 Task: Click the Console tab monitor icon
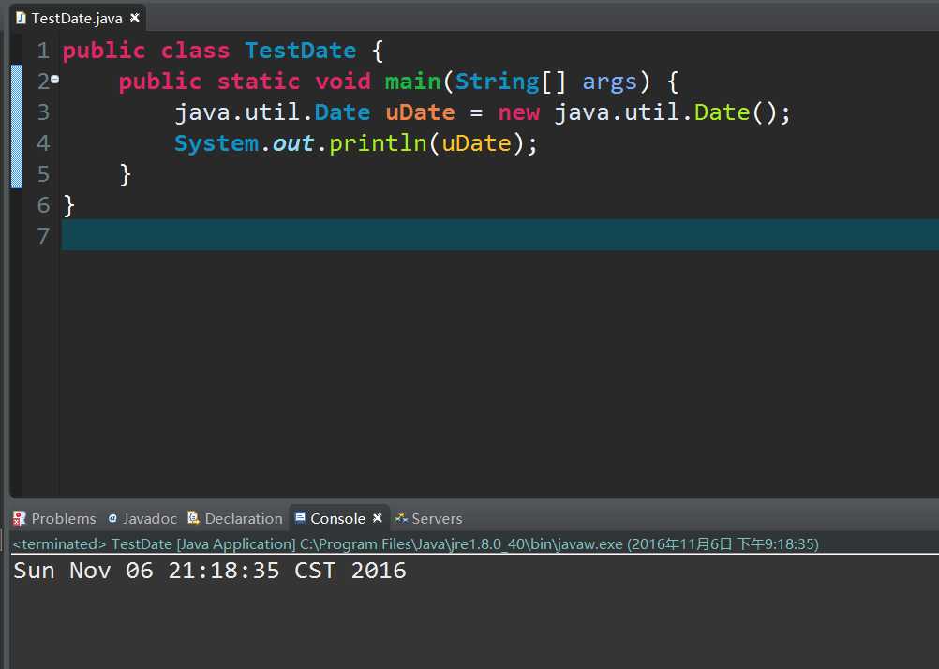click(300, 517)
